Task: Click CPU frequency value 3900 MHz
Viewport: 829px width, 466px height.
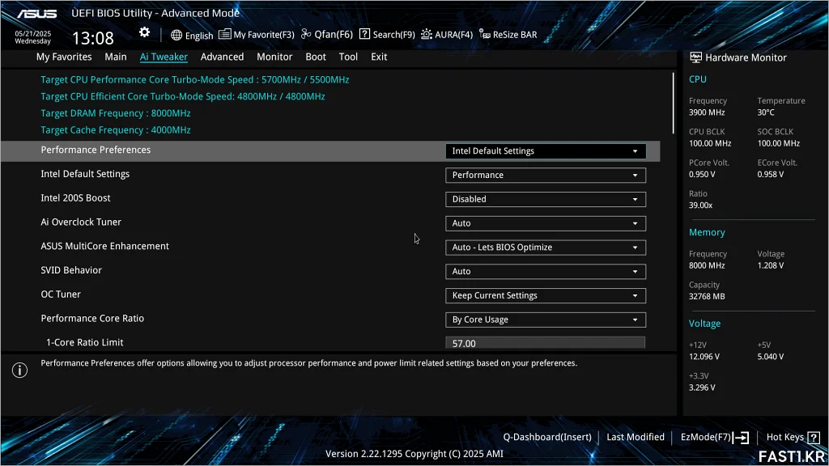Action: tap(706, 112)
